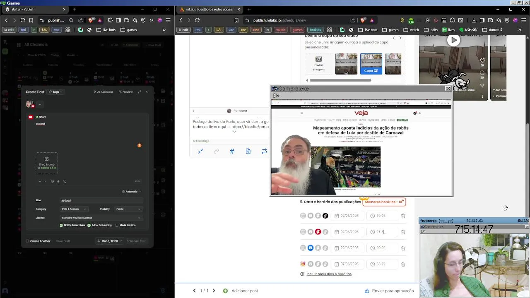Delete the 19:05 schedule row with trash icon
Viewport: 530px width, 298px height.
(x=403, y=216)
